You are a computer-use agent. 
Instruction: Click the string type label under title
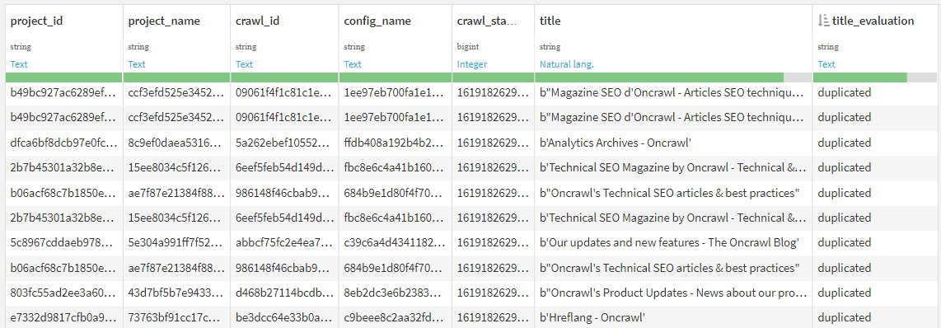(x=549, y=46)
